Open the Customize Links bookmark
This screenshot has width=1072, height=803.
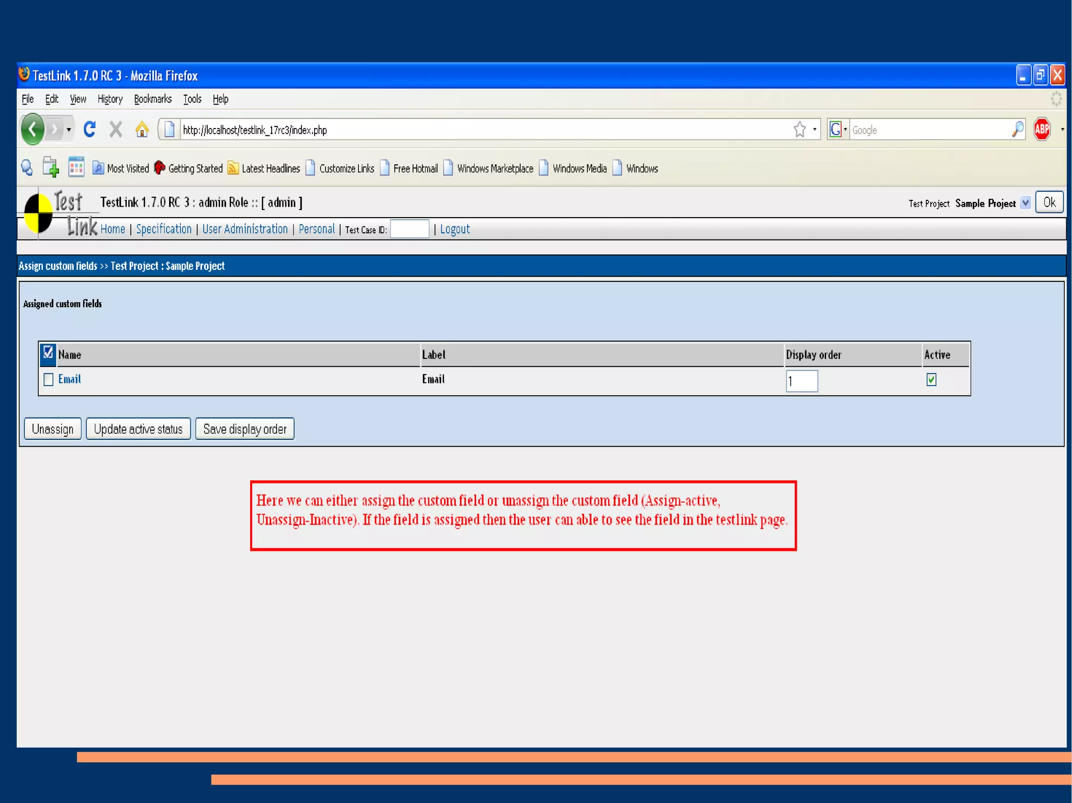340,168
